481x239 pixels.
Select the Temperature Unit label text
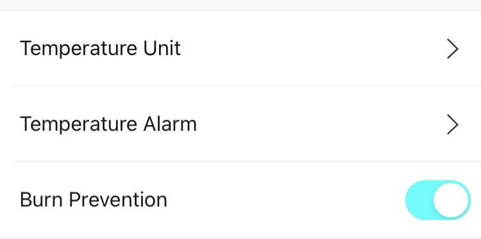[100, 49]
